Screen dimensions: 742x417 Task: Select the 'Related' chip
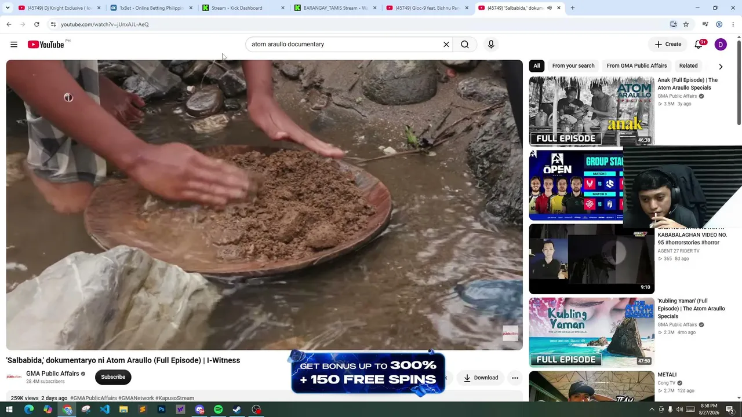click(x=689, y=66)
